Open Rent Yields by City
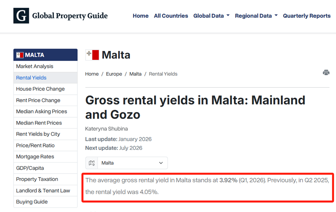Viewport: 336px width, 212px height. [x=38, y=134]
